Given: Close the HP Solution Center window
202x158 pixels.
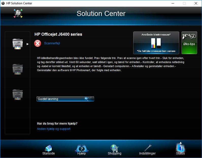Looking at the screenshot, I should coord(196,3).
